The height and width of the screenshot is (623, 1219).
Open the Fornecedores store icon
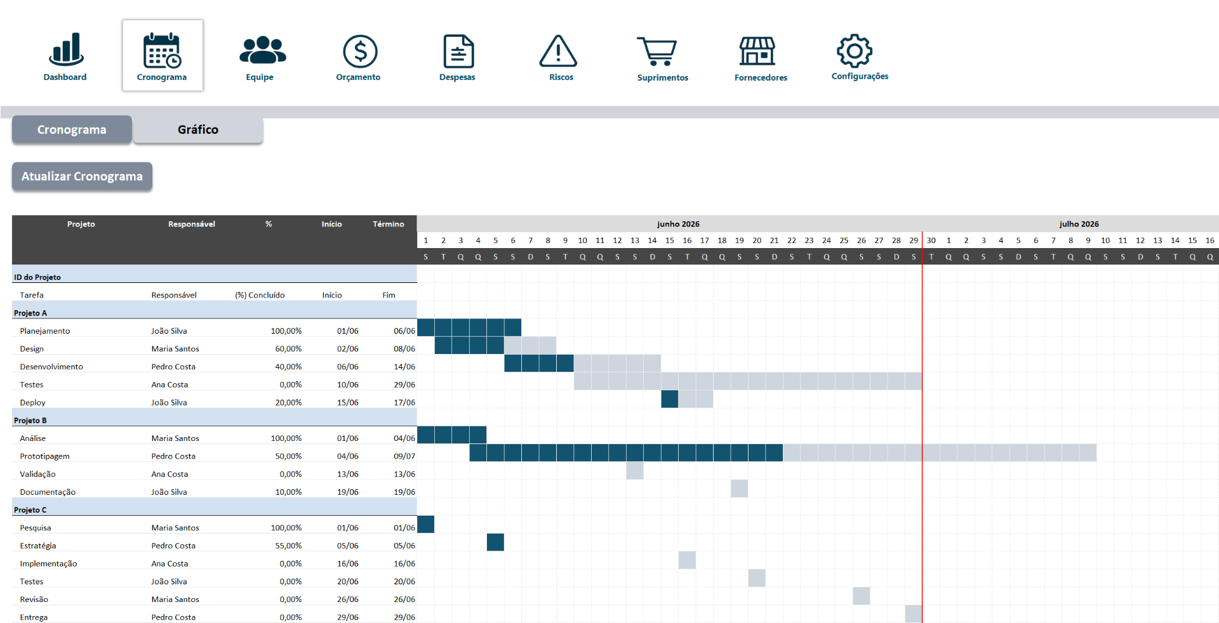[x=757, y=51]
